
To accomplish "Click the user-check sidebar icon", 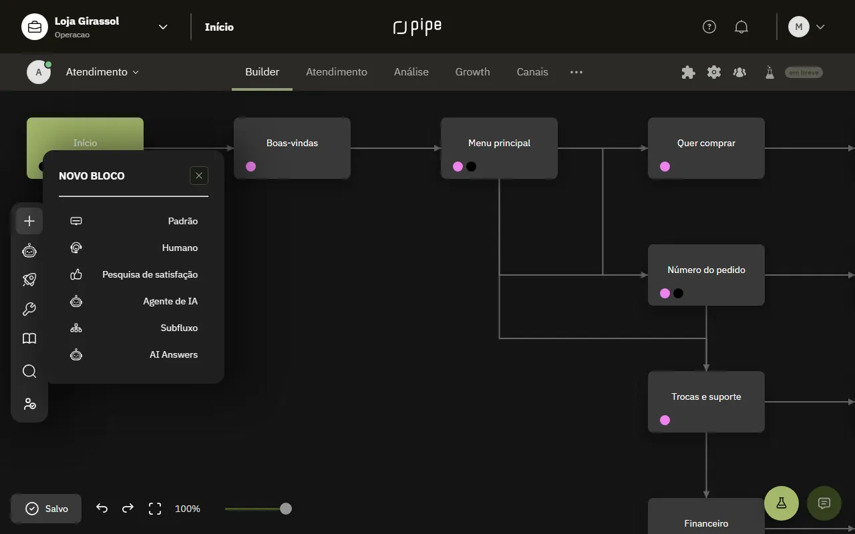I will [29, 404].
